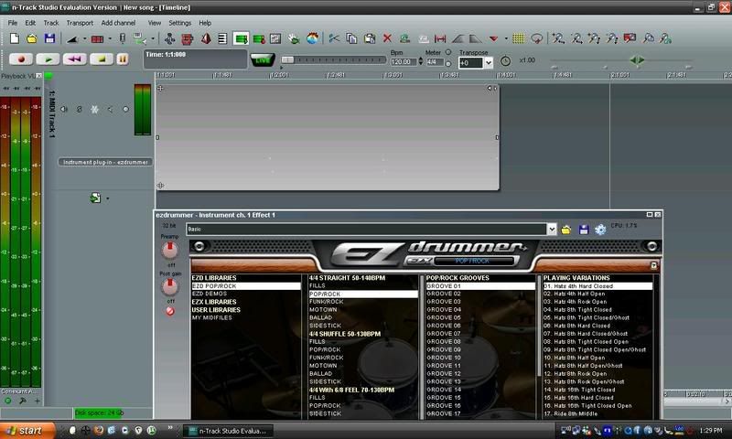Image resolution: width=732 pixels, height=439 pixels.
Task: Click the fade-out ramp icon
Action: (475, 38)
